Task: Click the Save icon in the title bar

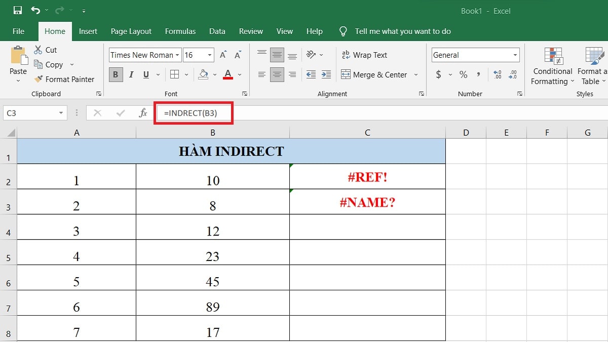Action: (x=18, y=10)
